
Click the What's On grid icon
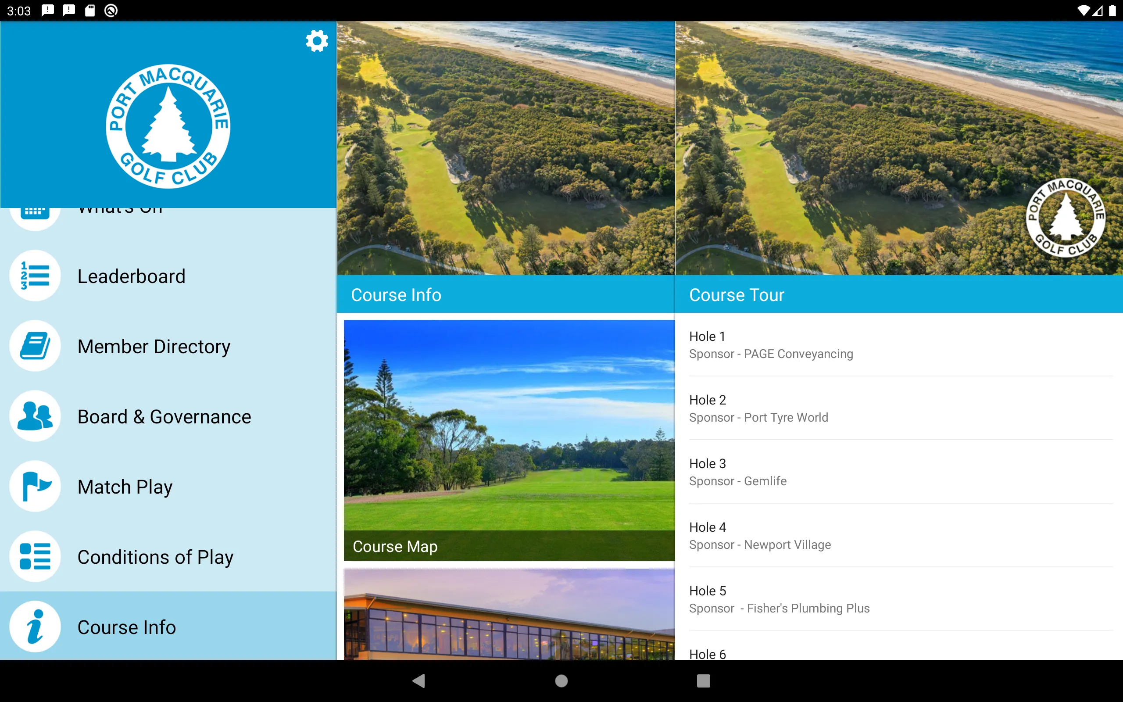tap(34, 209)
